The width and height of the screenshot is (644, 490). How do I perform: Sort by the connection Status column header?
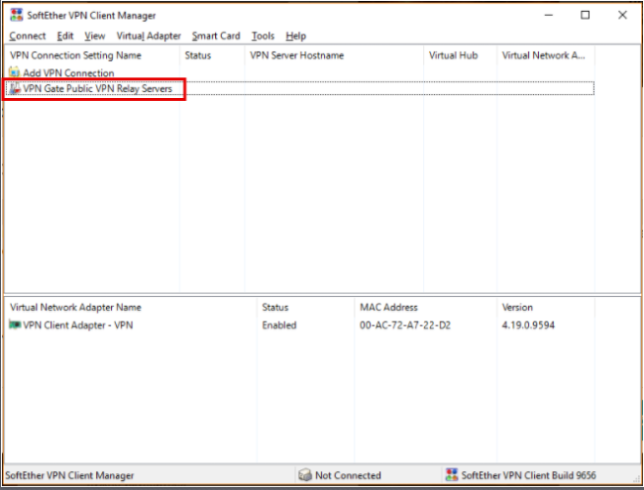[212, 55]
